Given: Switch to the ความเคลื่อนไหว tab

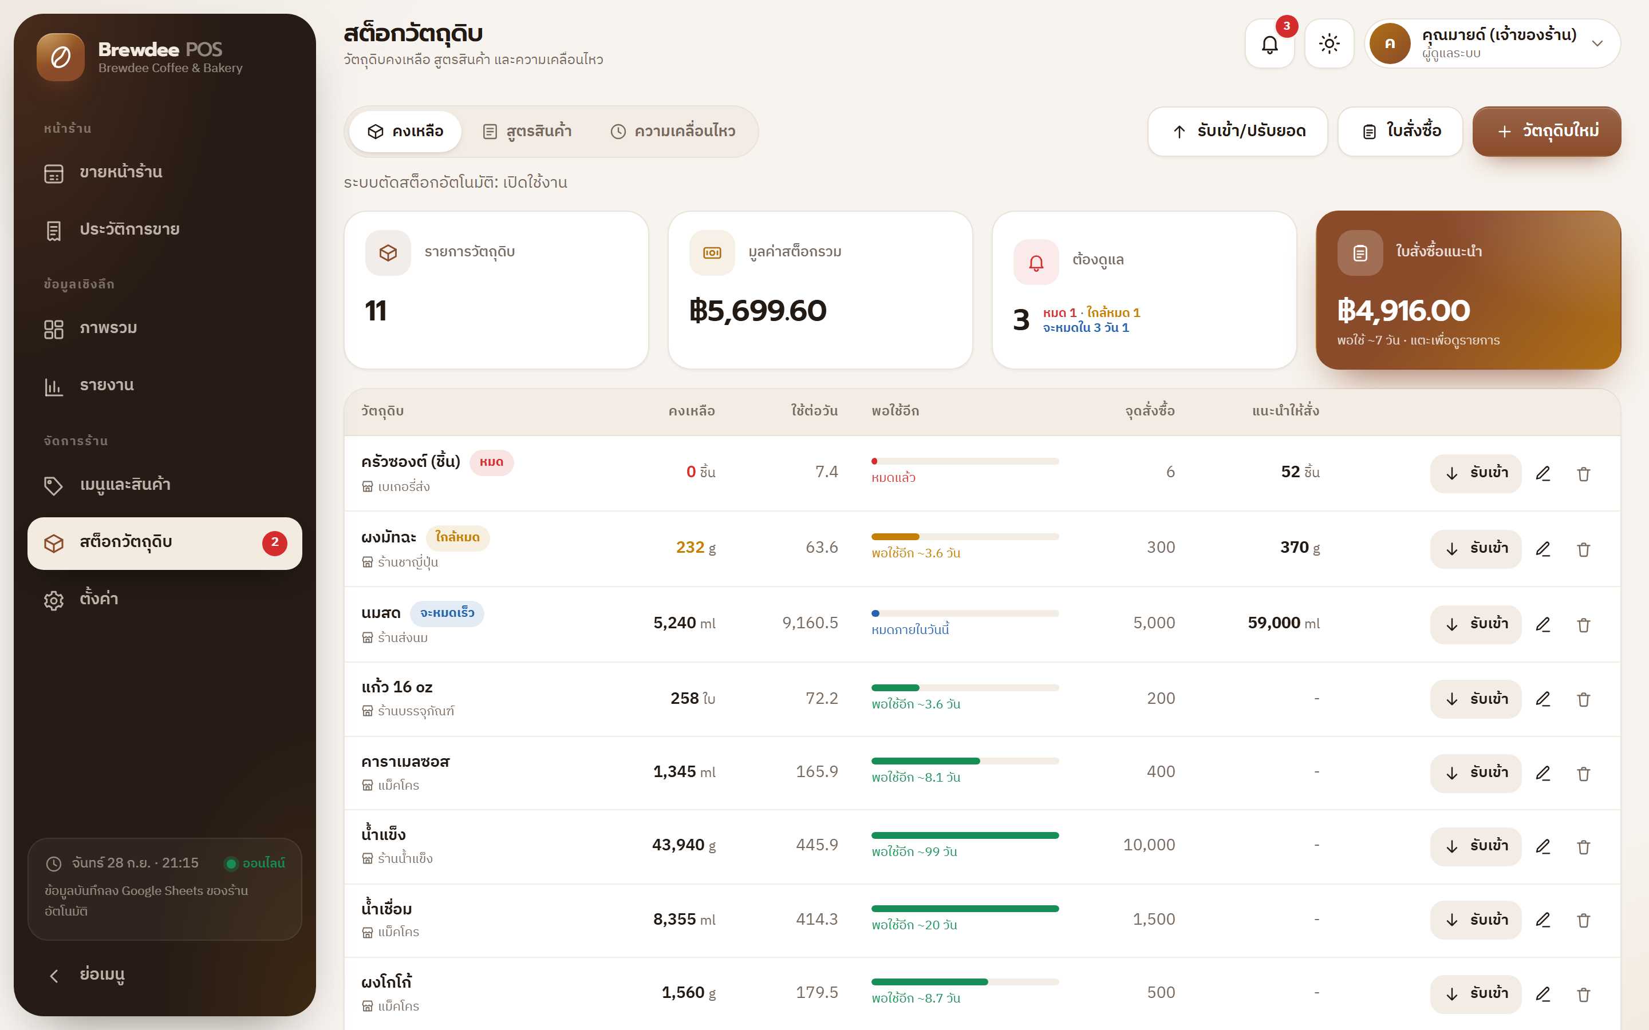Looking at the screenshot, I should pyautogui.click(x=673, y=131).
